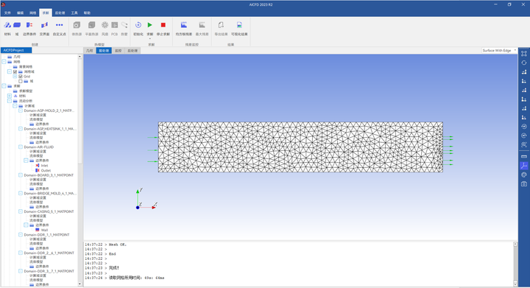Start solving with the green play icon
530x288 pixels.
click(149, 25)
